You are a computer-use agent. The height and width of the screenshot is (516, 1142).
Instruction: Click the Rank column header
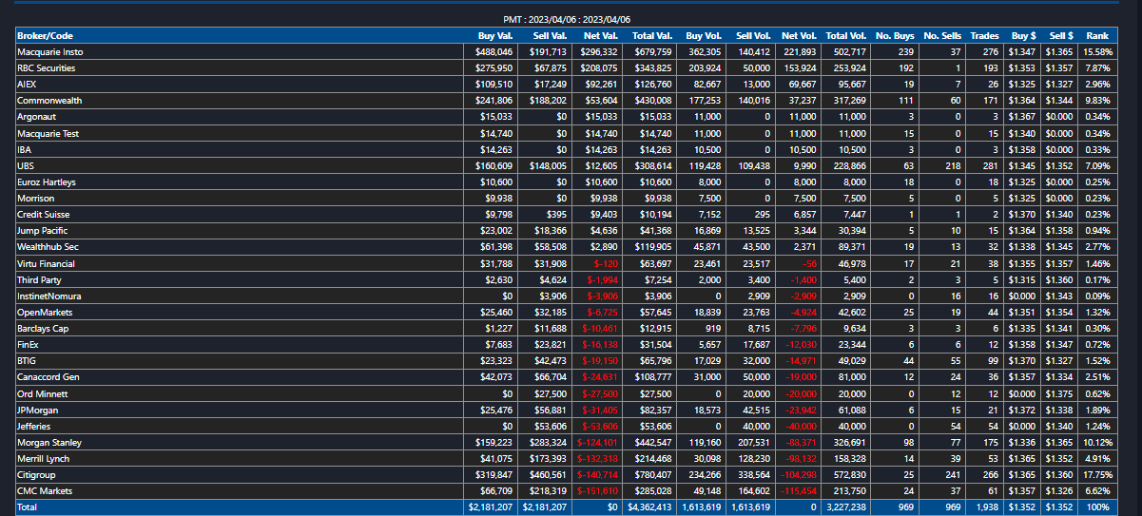tap(1096, 35)
